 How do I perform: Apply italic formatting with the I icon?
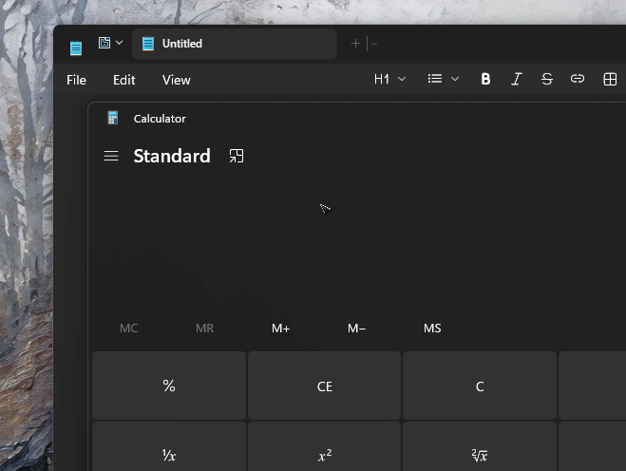click(x=516, y=79)
